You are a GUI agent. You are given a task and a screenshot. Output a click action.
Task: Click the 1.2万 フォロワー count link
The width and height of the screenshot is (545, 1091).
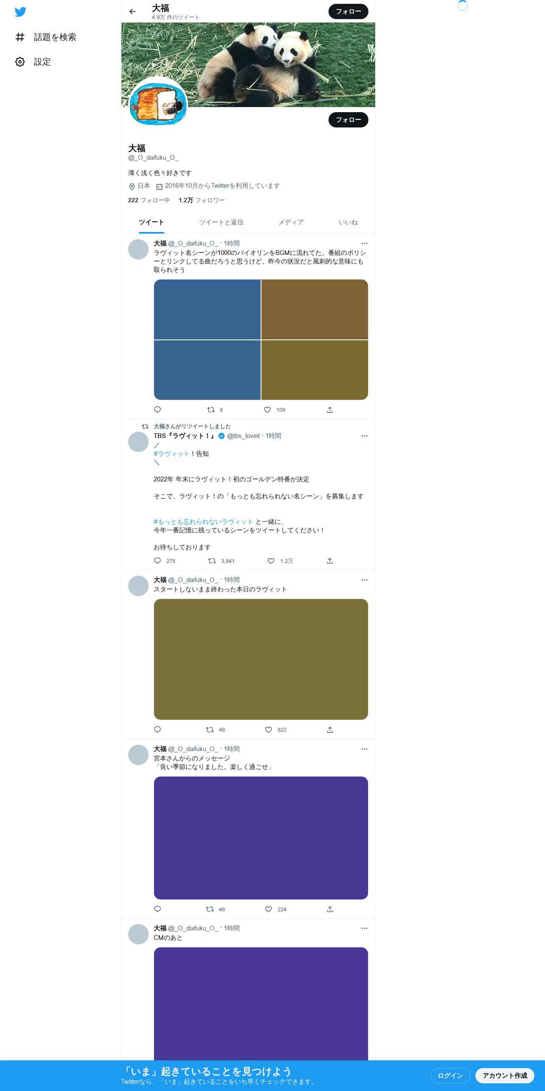[202, 200]
